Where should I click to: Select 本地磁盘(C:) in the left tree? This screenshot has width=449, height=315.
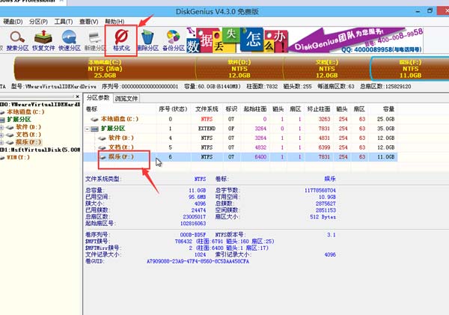tap(25, 111)
